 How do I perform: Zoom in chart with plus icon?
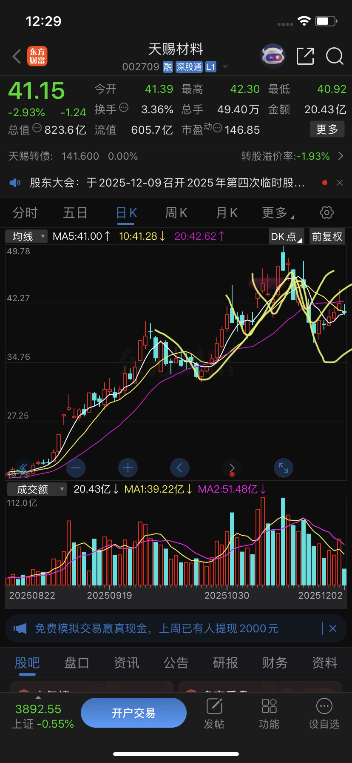128,468
